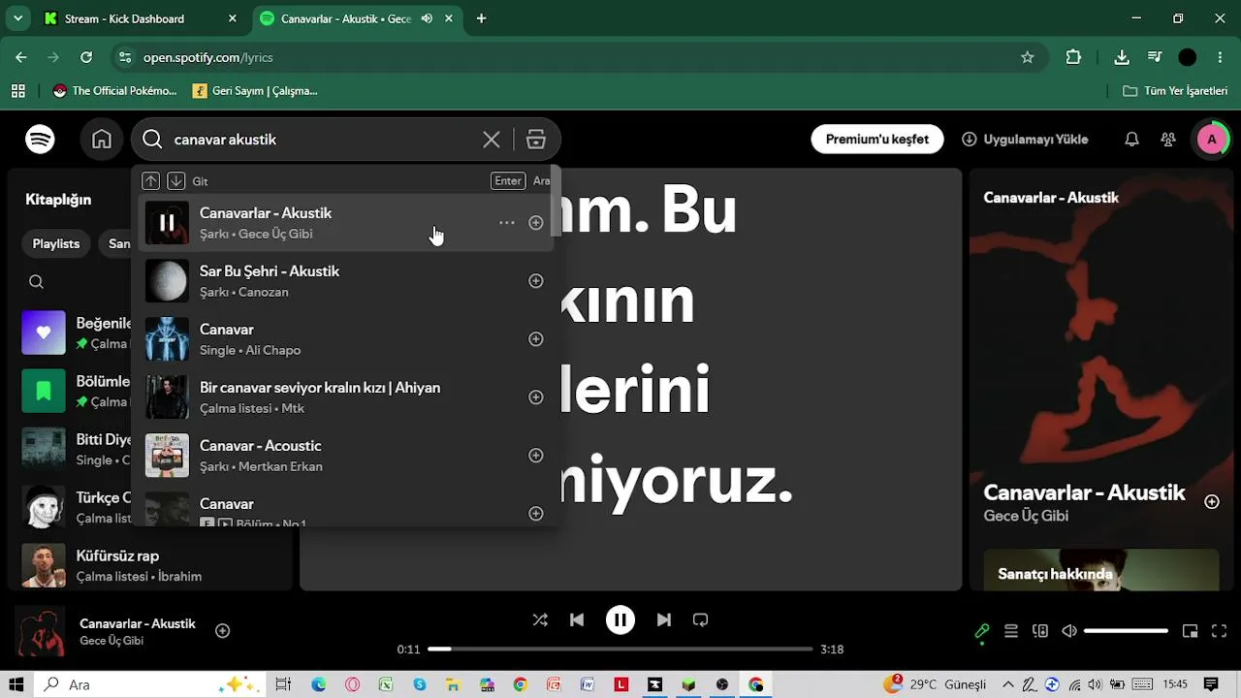The image size is (1241, 698).
Task: Open the Chrome three-dot menu
Action: tap(1220, 57)
